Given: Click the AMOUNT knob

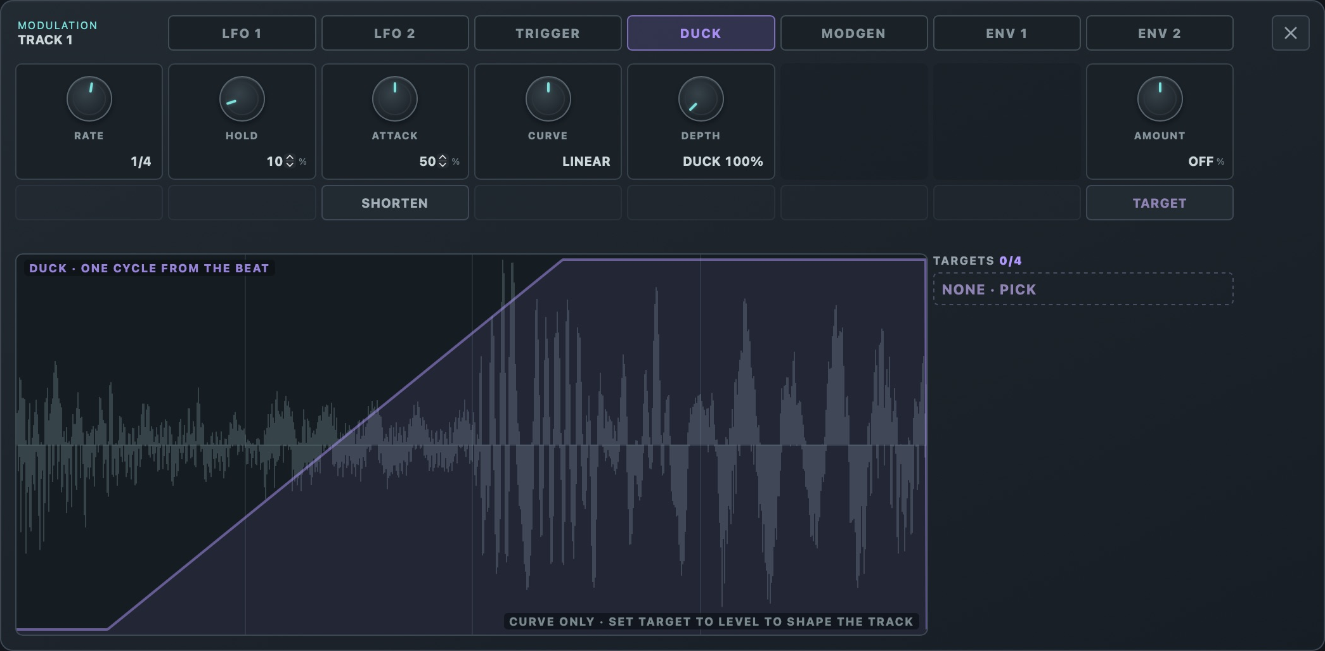Looking at the screenshot, I should pos(1160,99).
